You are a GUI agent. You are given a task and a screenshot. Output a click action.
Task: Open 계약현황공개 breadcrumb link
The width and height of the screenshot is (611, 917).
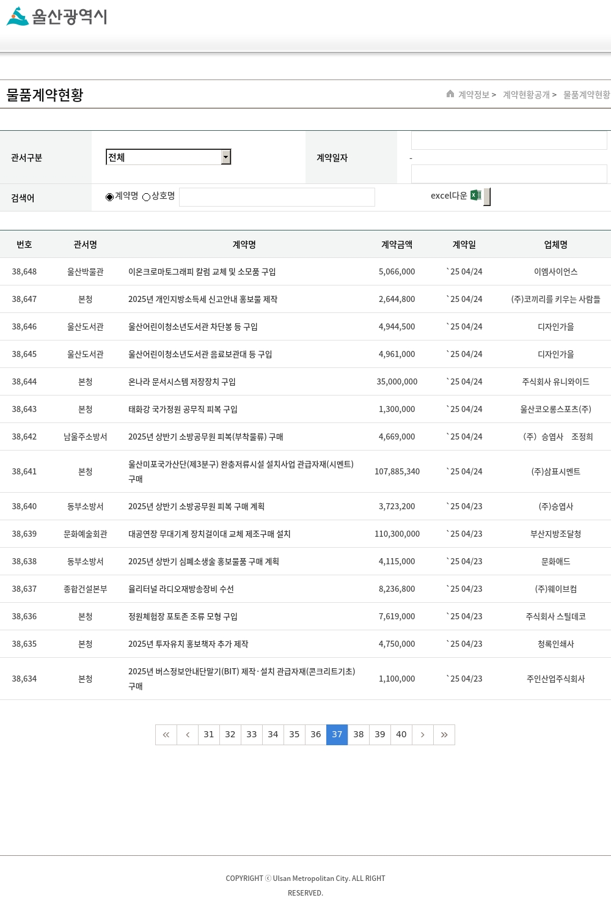(526, 95)
